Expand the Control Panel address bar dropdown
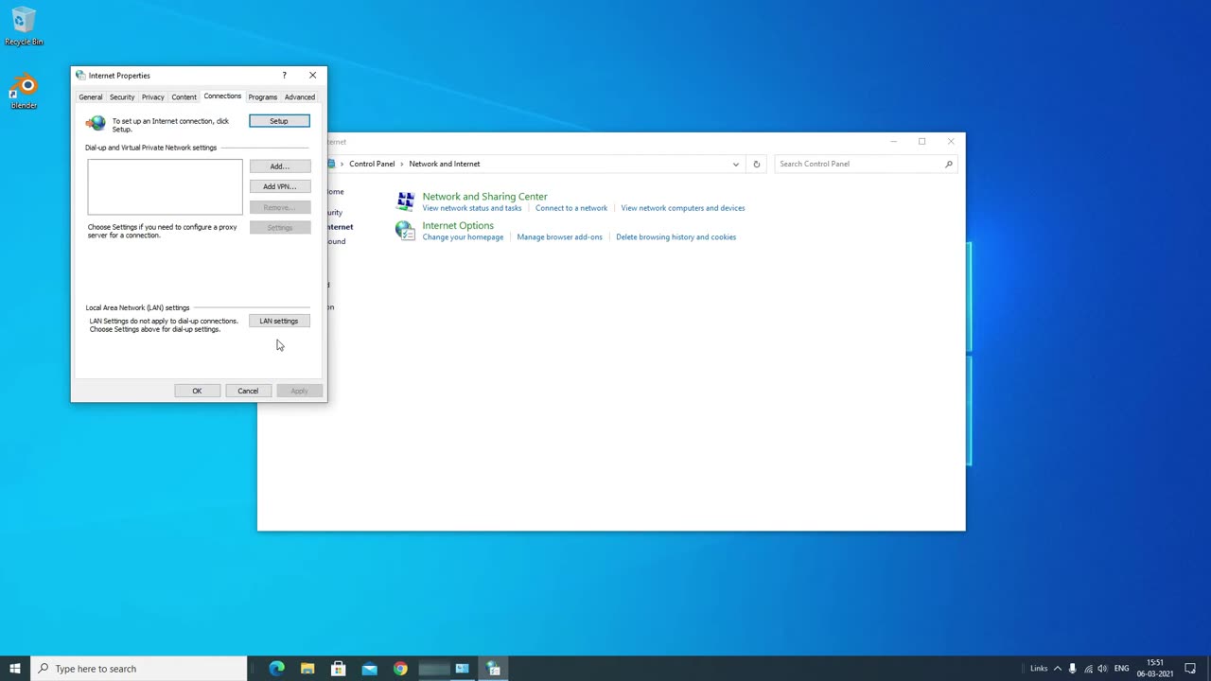This screenshot has width=1211, height=681. 736,164
